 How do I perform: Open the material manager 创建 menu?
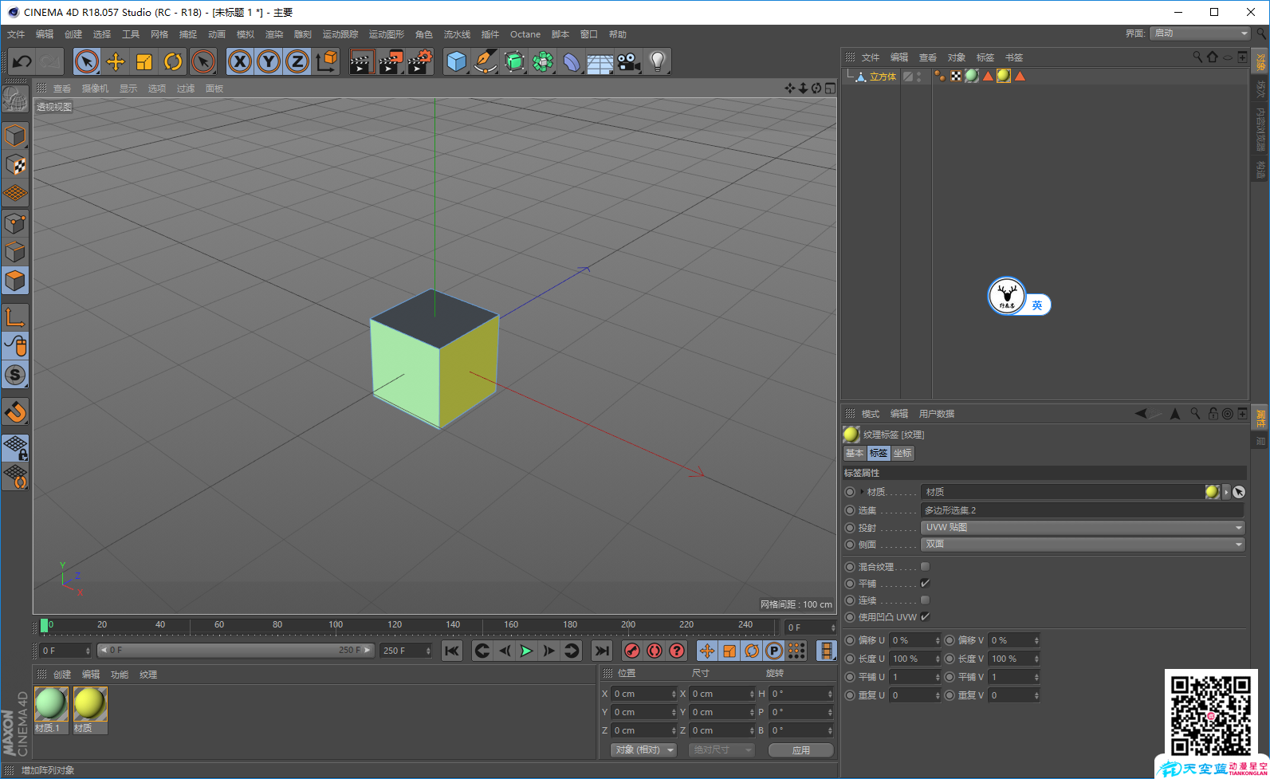click(x=62, y=675)
